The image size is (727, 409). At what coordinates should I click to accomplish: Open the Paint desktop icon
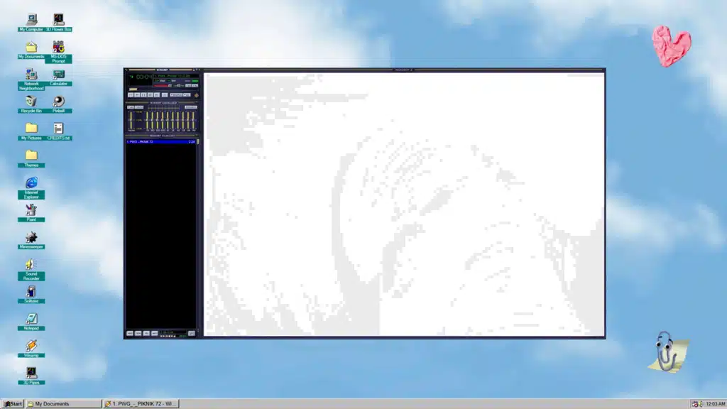[x=31, y=210]
